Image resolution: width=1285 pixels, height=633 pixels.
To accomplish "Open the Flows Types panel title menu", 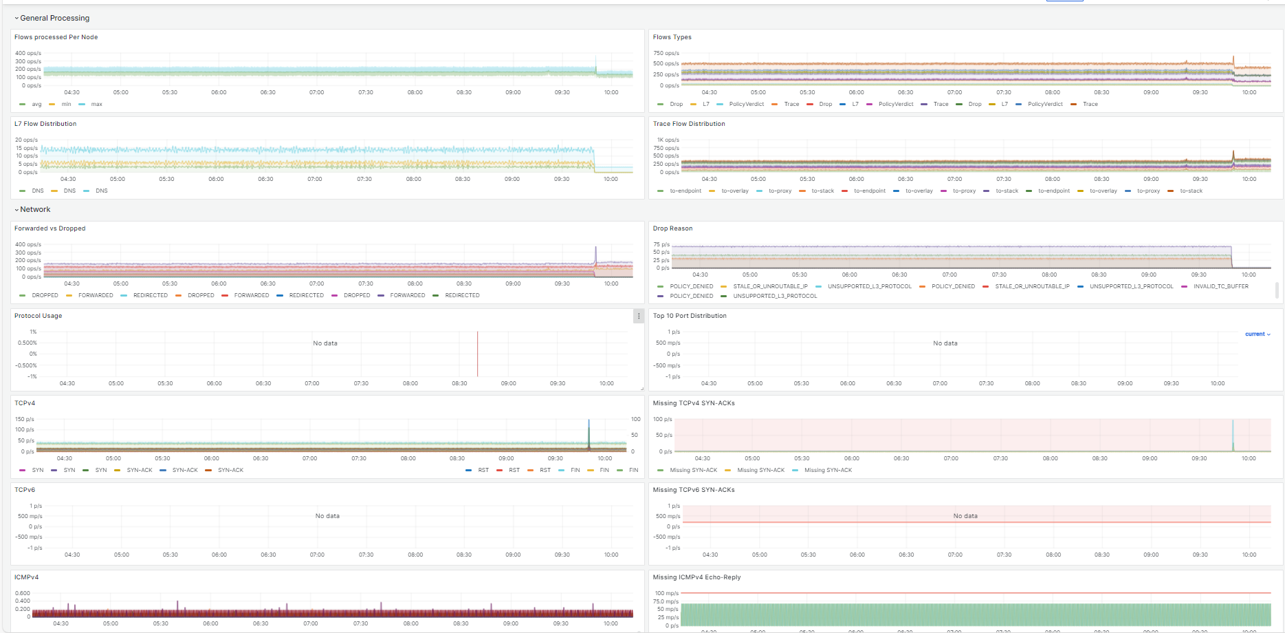I will (672, 37).
